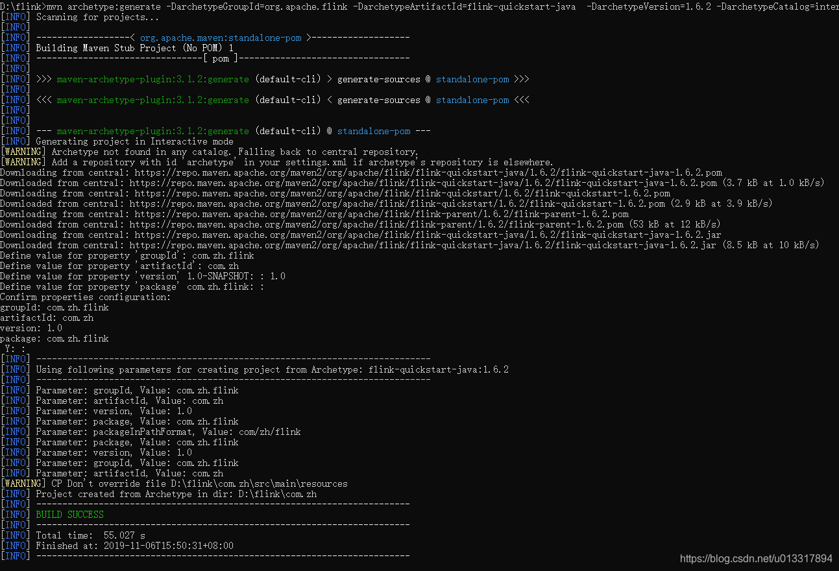The height and width of the screenshot is (571, 839).
Task: Click 'Define value for property artifactId' line
Action: [x=119, y=266]
